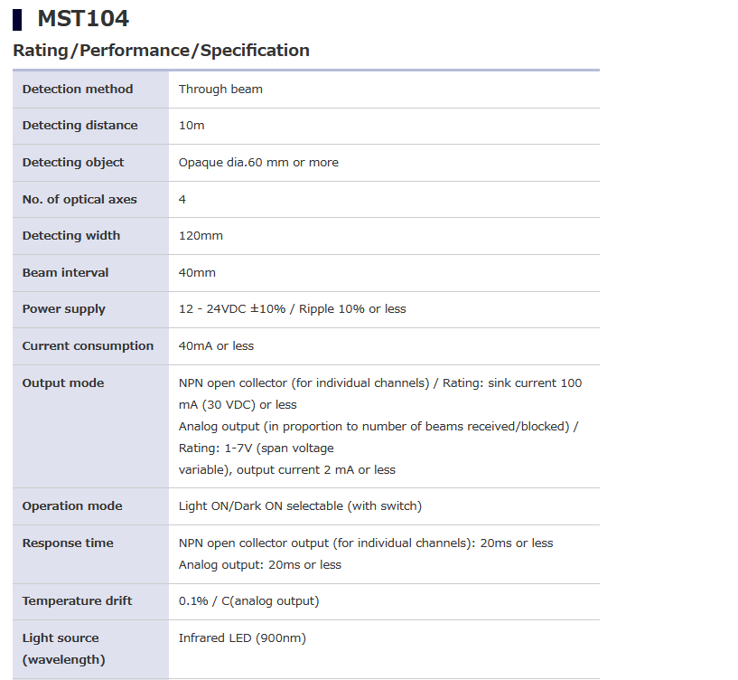Click the Current consumption label
The width and height of the screenshot is (738, 680).
[x=88, y=345]
